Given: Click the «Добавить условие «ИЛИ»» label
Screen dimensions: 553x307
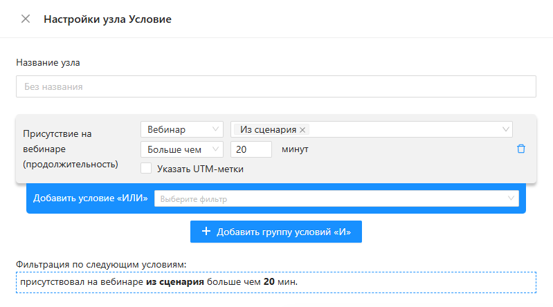Looking at the screenshot, I should (91, 199).
